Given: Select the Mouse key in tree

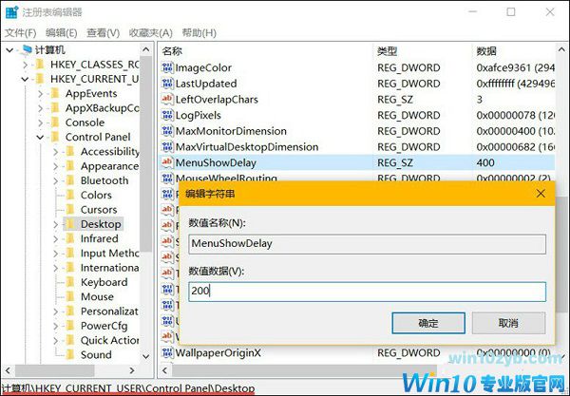Looking at the screenshot, I should (x=97, y=296).
